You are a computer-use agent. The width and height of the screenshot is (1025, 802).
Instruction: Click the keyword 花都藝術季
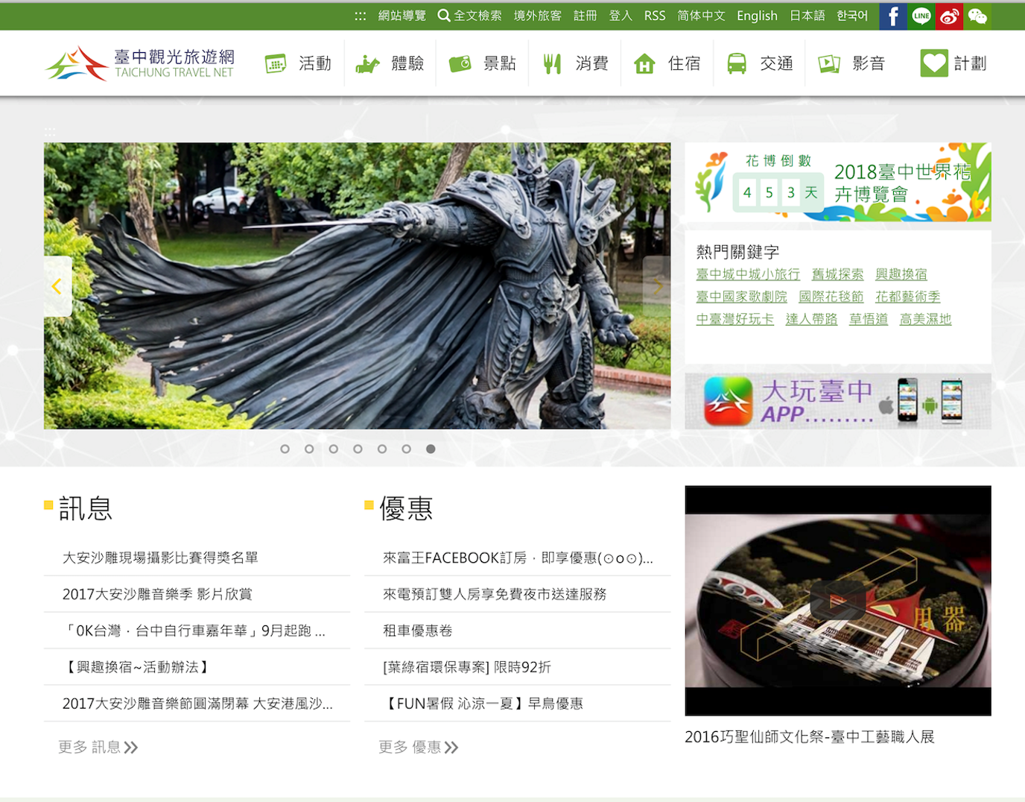pyautogui.click(x=908, y=297)
